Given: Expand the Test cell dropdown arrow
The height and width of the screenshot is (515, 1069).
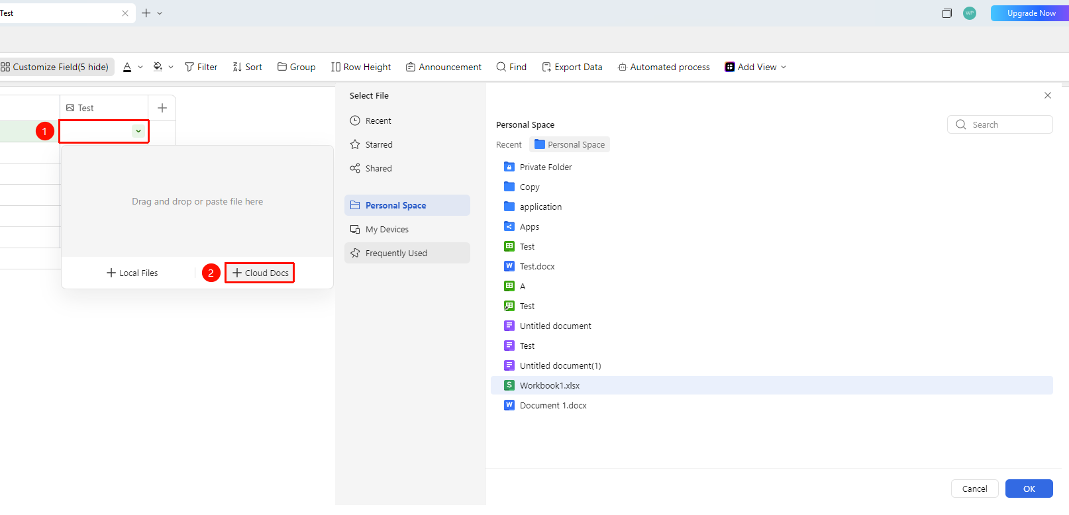Looking at the screenshot, I should [x=138, y=131].
